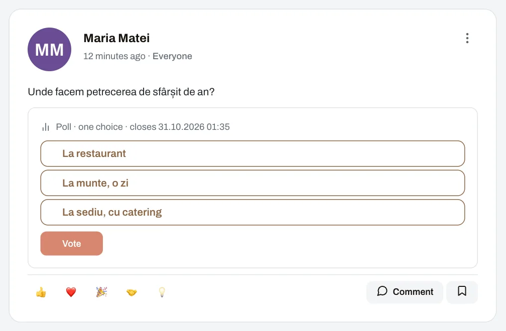Screen dimensions: 506x331
Task: Select the La restaurant poll option
Action: click(252, 153)
